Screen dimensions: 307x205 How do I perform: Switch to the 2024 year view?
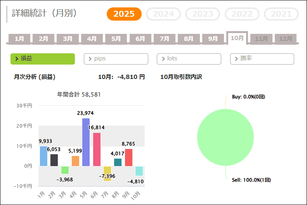tap(163, 14)
